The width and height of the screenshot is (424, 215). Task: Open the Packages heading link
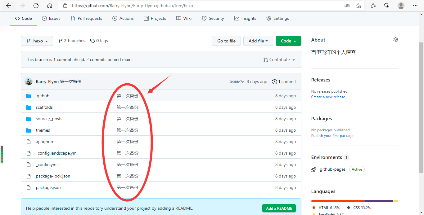[322, 119]
